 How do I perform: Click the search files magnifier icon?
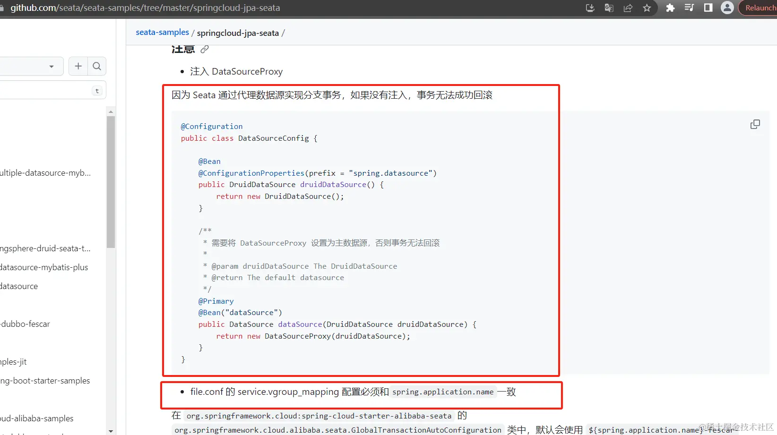click(x=97, y=66)
